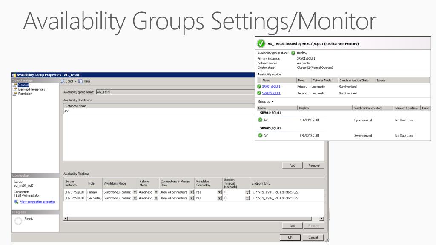Screen dimensions: 436x245
Task: Select the SRV02\SQL01 group heading
Action: pyautogui.click(x=270, y=128)
